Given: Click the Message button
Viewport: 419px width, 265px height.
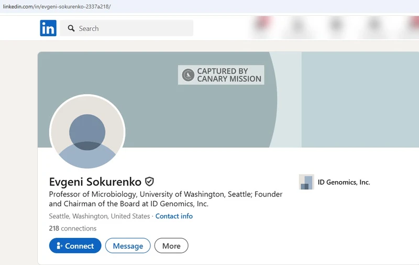Looking at the screenshot, I should (128, 246).
